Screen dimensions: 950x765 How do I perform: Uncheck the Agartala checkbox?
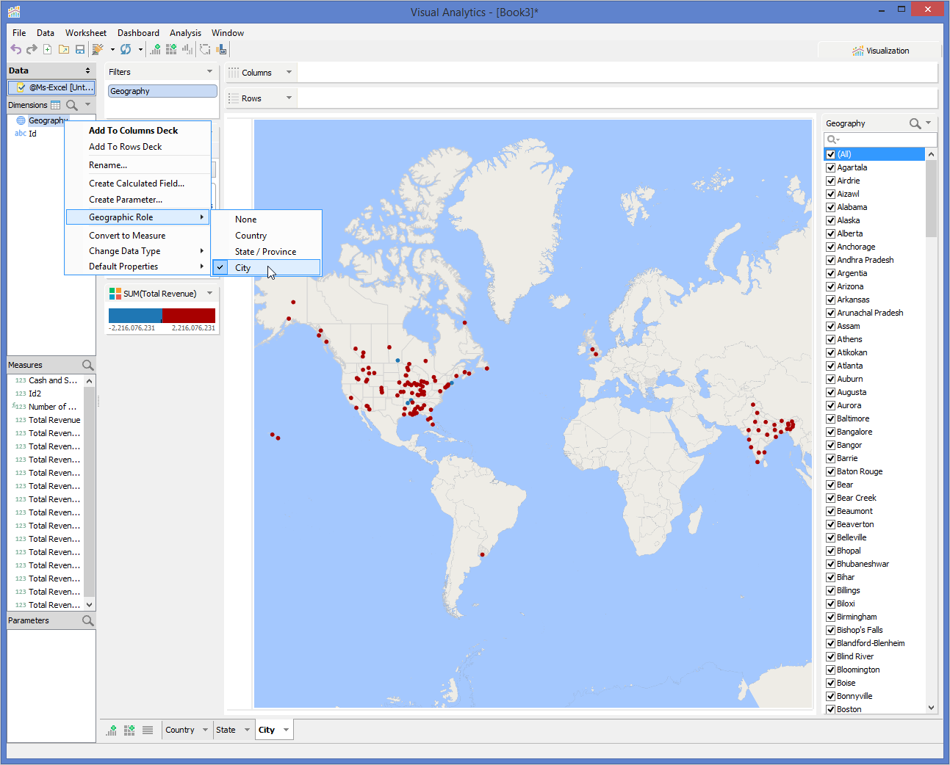(830, 167)
